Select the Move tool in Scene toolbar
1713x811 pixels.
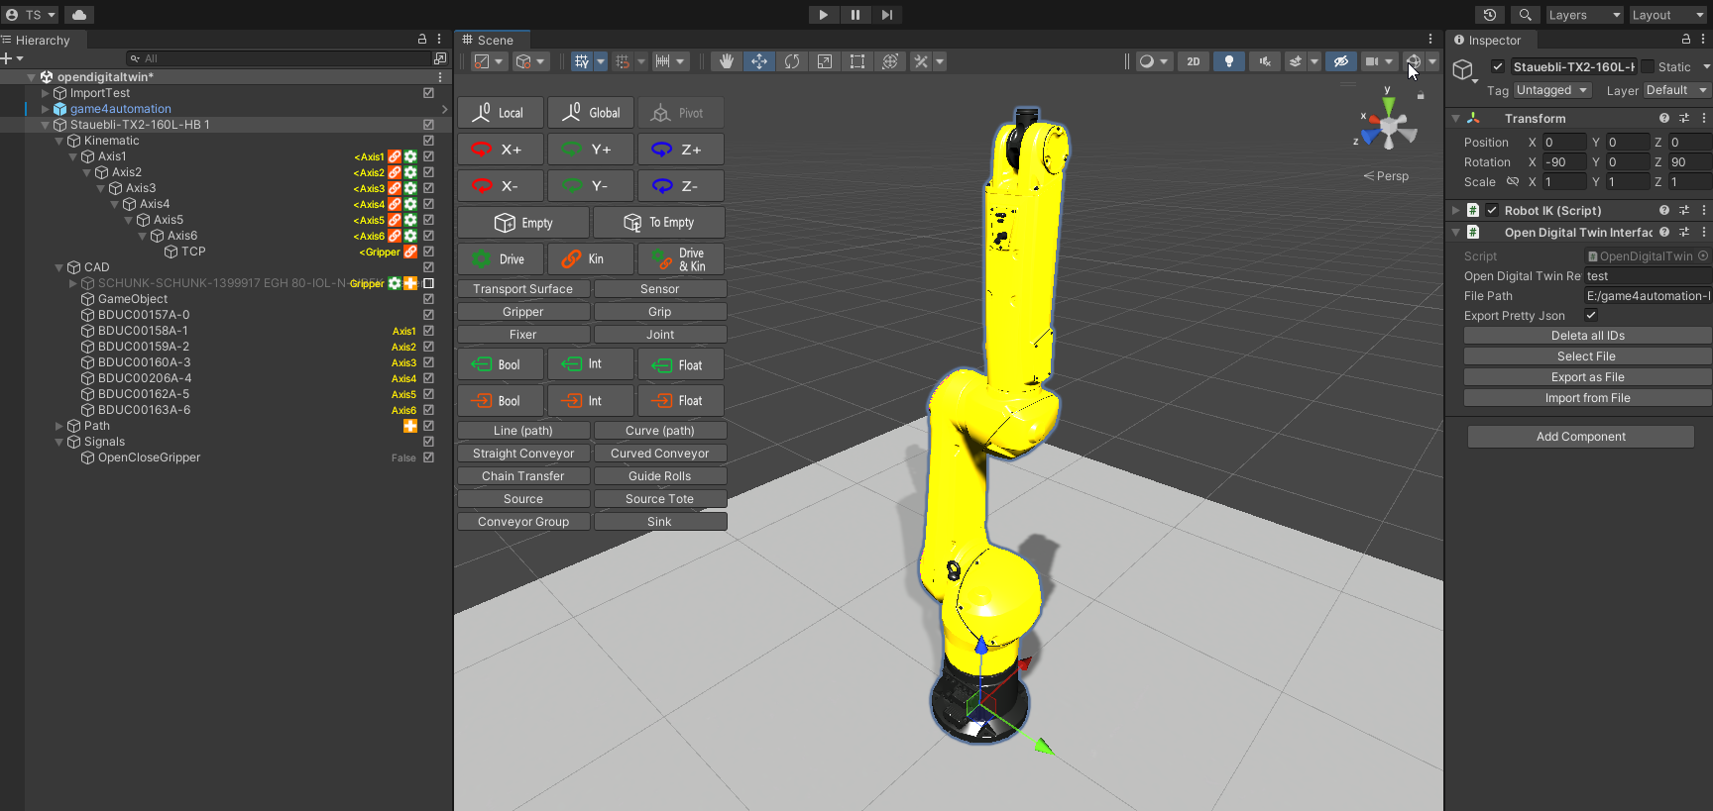[758, 61]
